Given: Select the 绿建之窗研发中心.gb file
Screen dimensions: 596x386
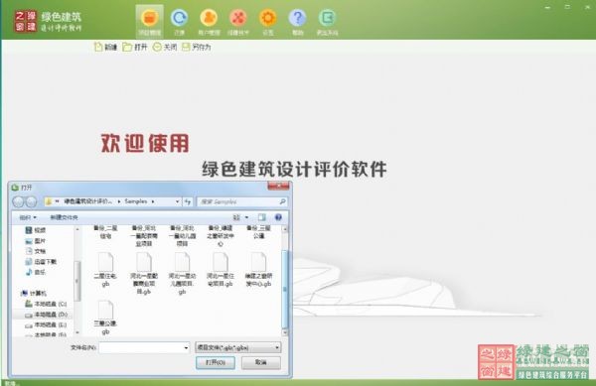Looking at the screenshot, I should [x=258, y=270].
